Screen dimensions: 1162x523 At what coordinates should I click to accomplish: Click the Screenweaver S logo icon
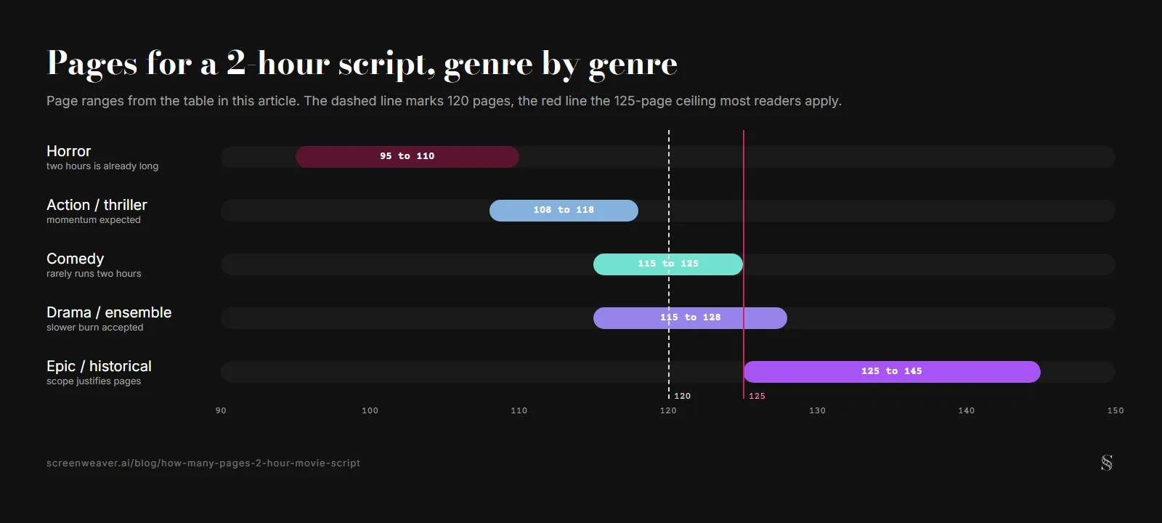coord(1107,463)
